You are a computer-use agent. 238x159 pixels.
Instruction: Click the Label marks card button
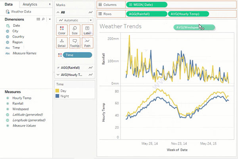87,30
